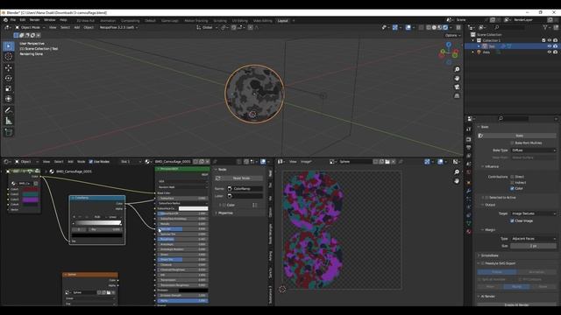Image resolution: width=561 pixels, height=315 pixels.
Task: Expand the Grease Bake panel section
Action: coord(489,255)
